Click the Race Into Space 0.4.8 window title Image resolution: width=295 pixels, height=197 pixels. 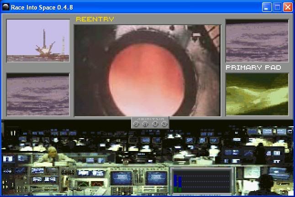coord(42,7)
